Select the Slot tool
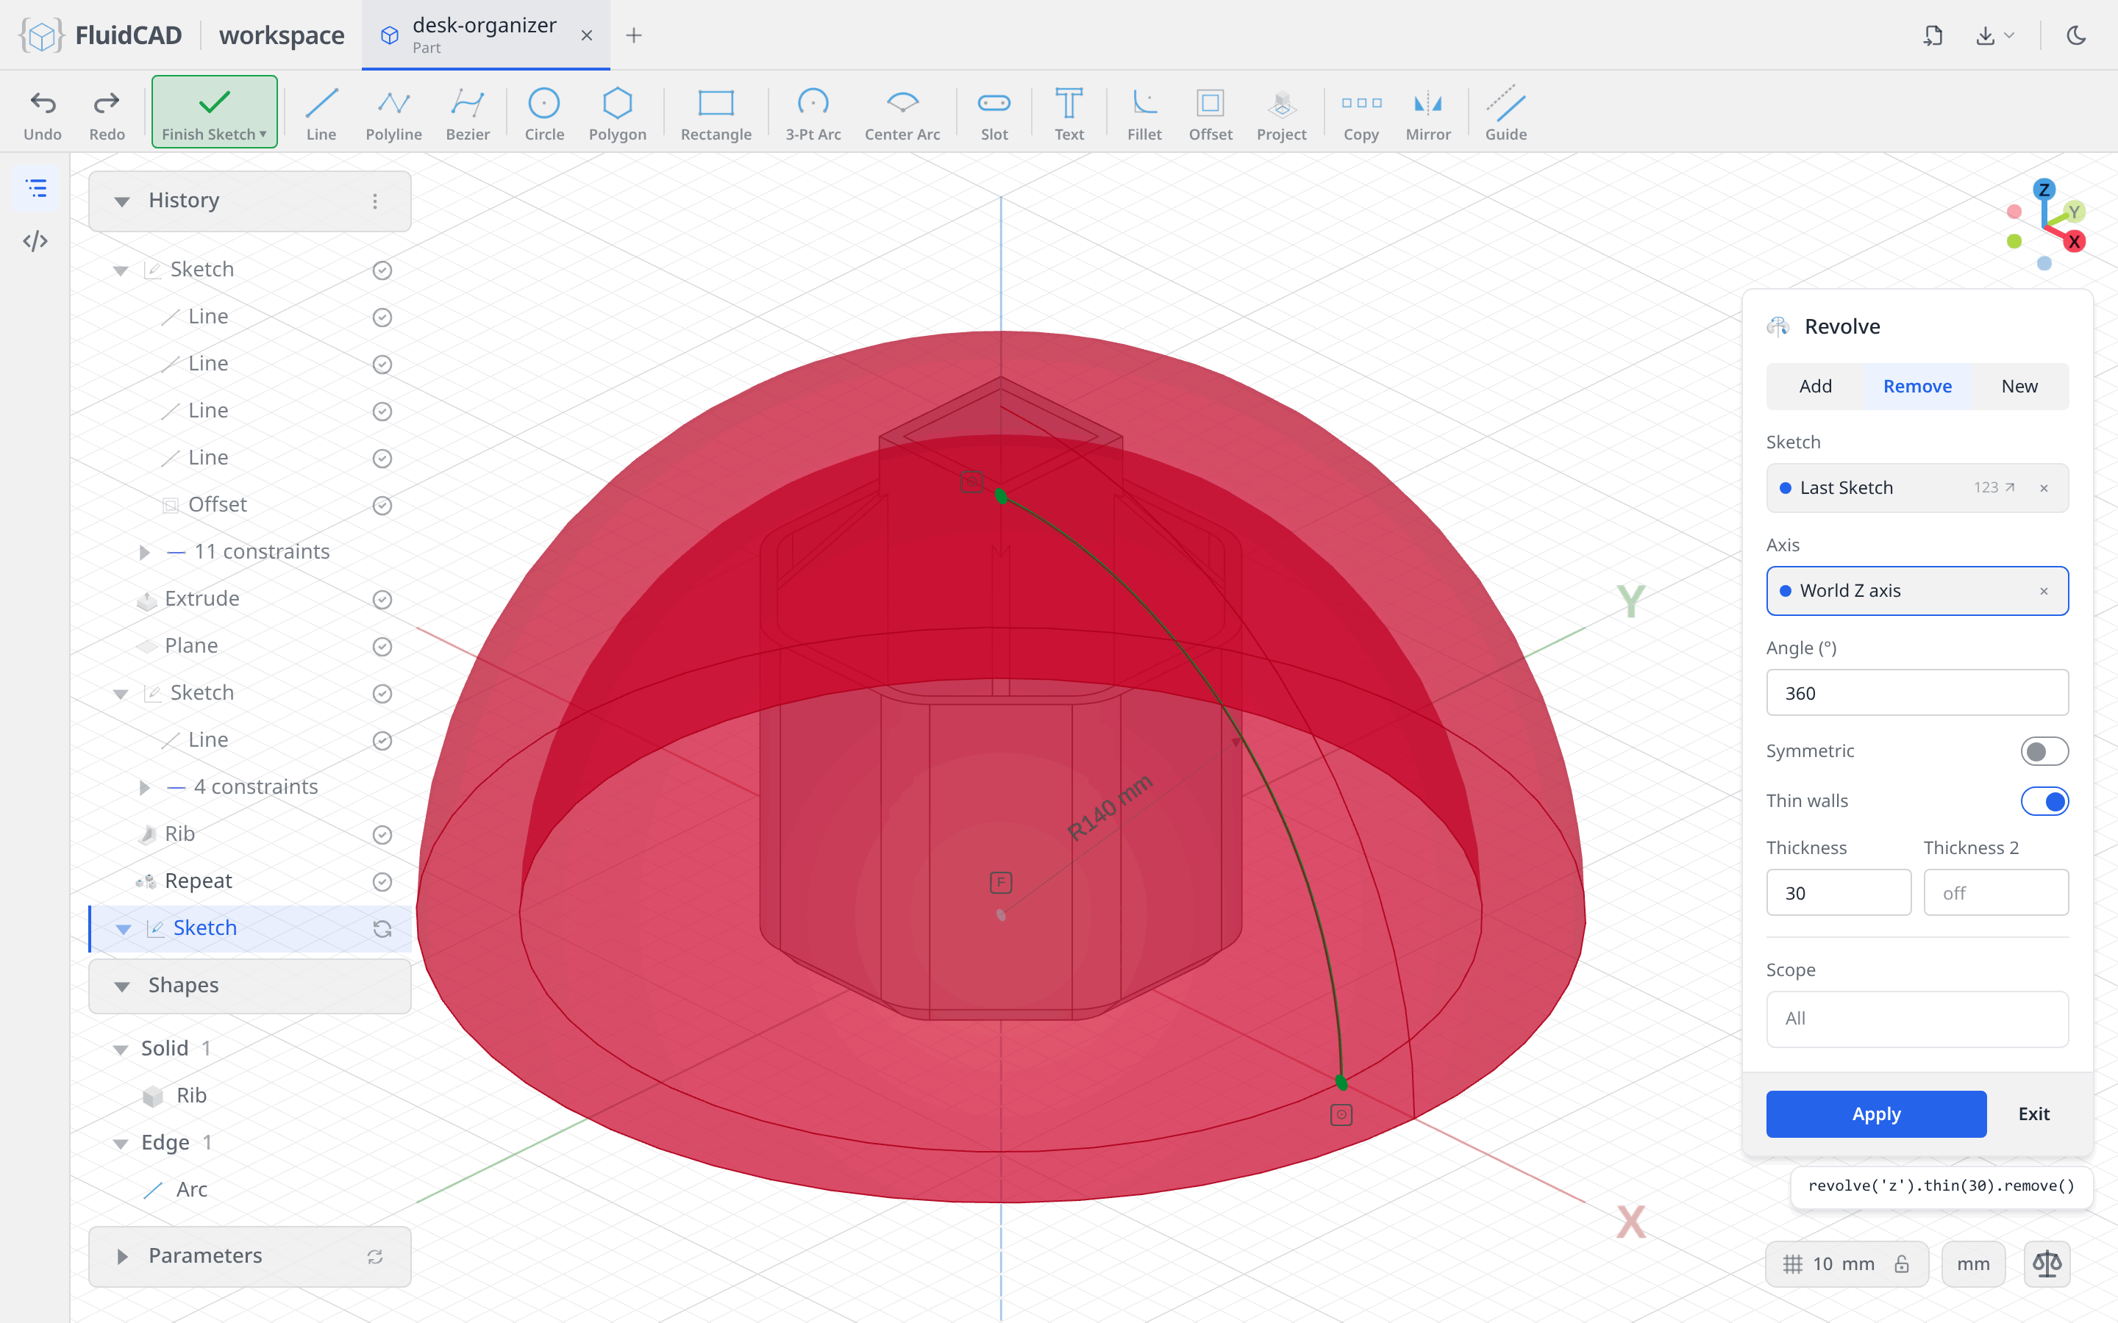This screenshot has height=1323, width=2118. 994,114
